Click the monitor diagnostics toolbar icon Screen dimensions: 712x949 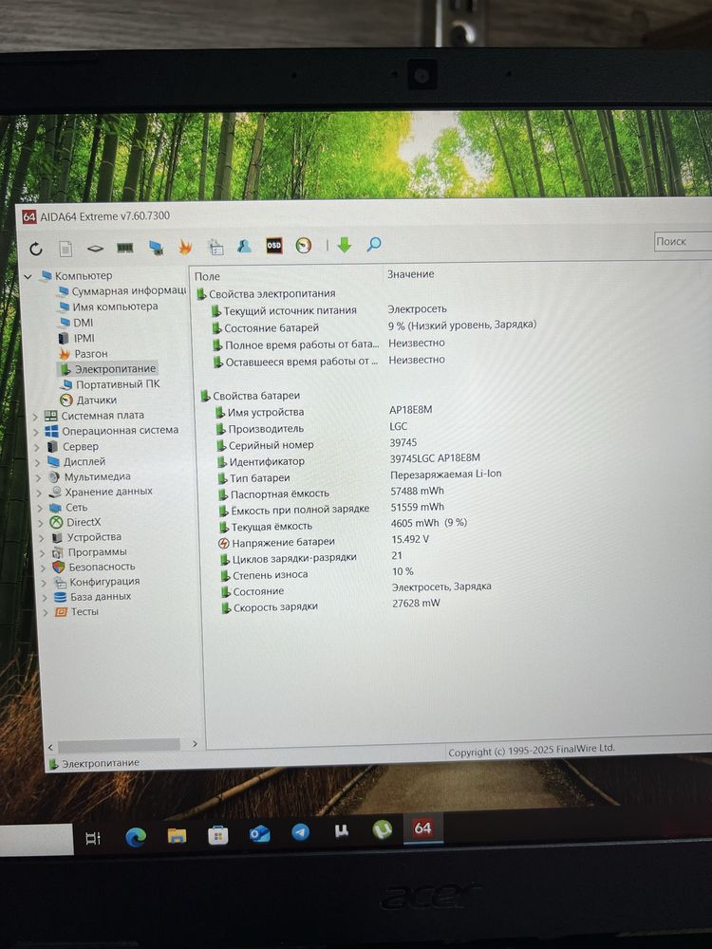[x=156, y=248]
